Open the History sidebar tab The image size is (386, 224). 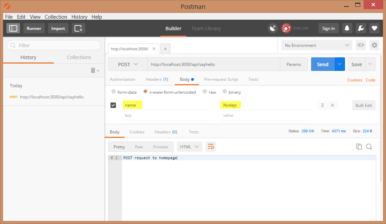(x=28, y=57)
